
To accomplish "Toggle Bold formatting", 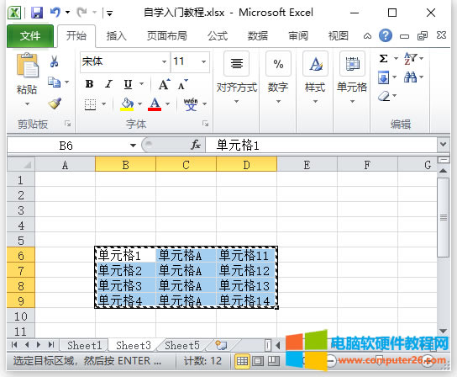I will tap(90, 84).
